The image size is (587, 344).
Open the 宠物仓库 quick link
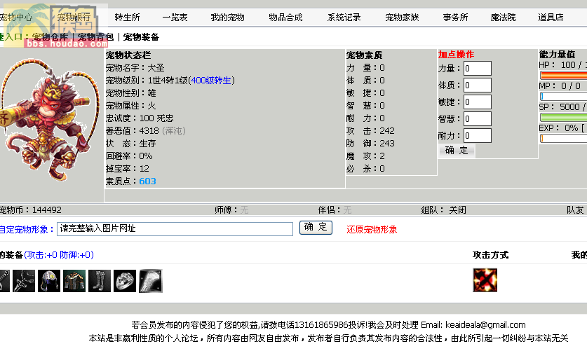coord(50,37)
